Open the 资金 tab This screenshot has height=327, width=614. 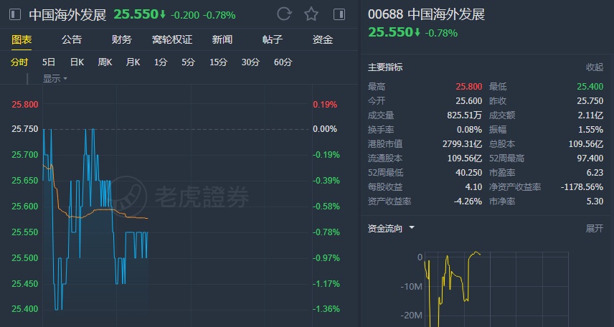[x=323, y=39]
